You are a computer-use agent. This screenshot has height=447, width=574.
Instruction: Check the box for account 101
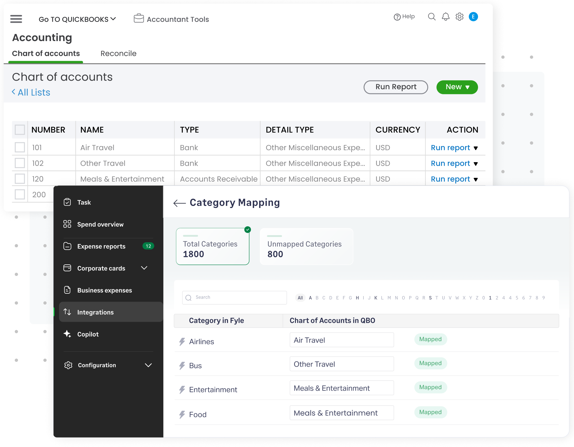point(20,147)
